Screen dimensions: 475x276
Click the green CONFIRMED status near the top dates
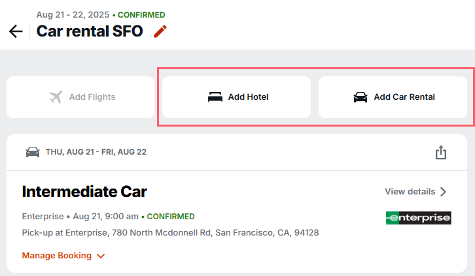coord(141,15)
